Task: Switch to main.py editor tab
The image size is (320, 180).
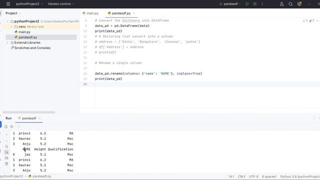Action: pyautogui.click(x=90, y=13)
